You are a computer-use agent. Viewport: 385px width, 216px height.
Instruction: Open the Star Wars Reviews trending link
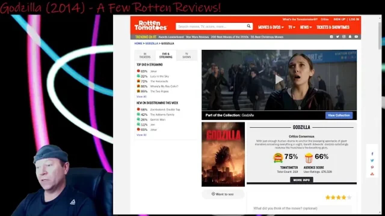(x=197, y=37)
